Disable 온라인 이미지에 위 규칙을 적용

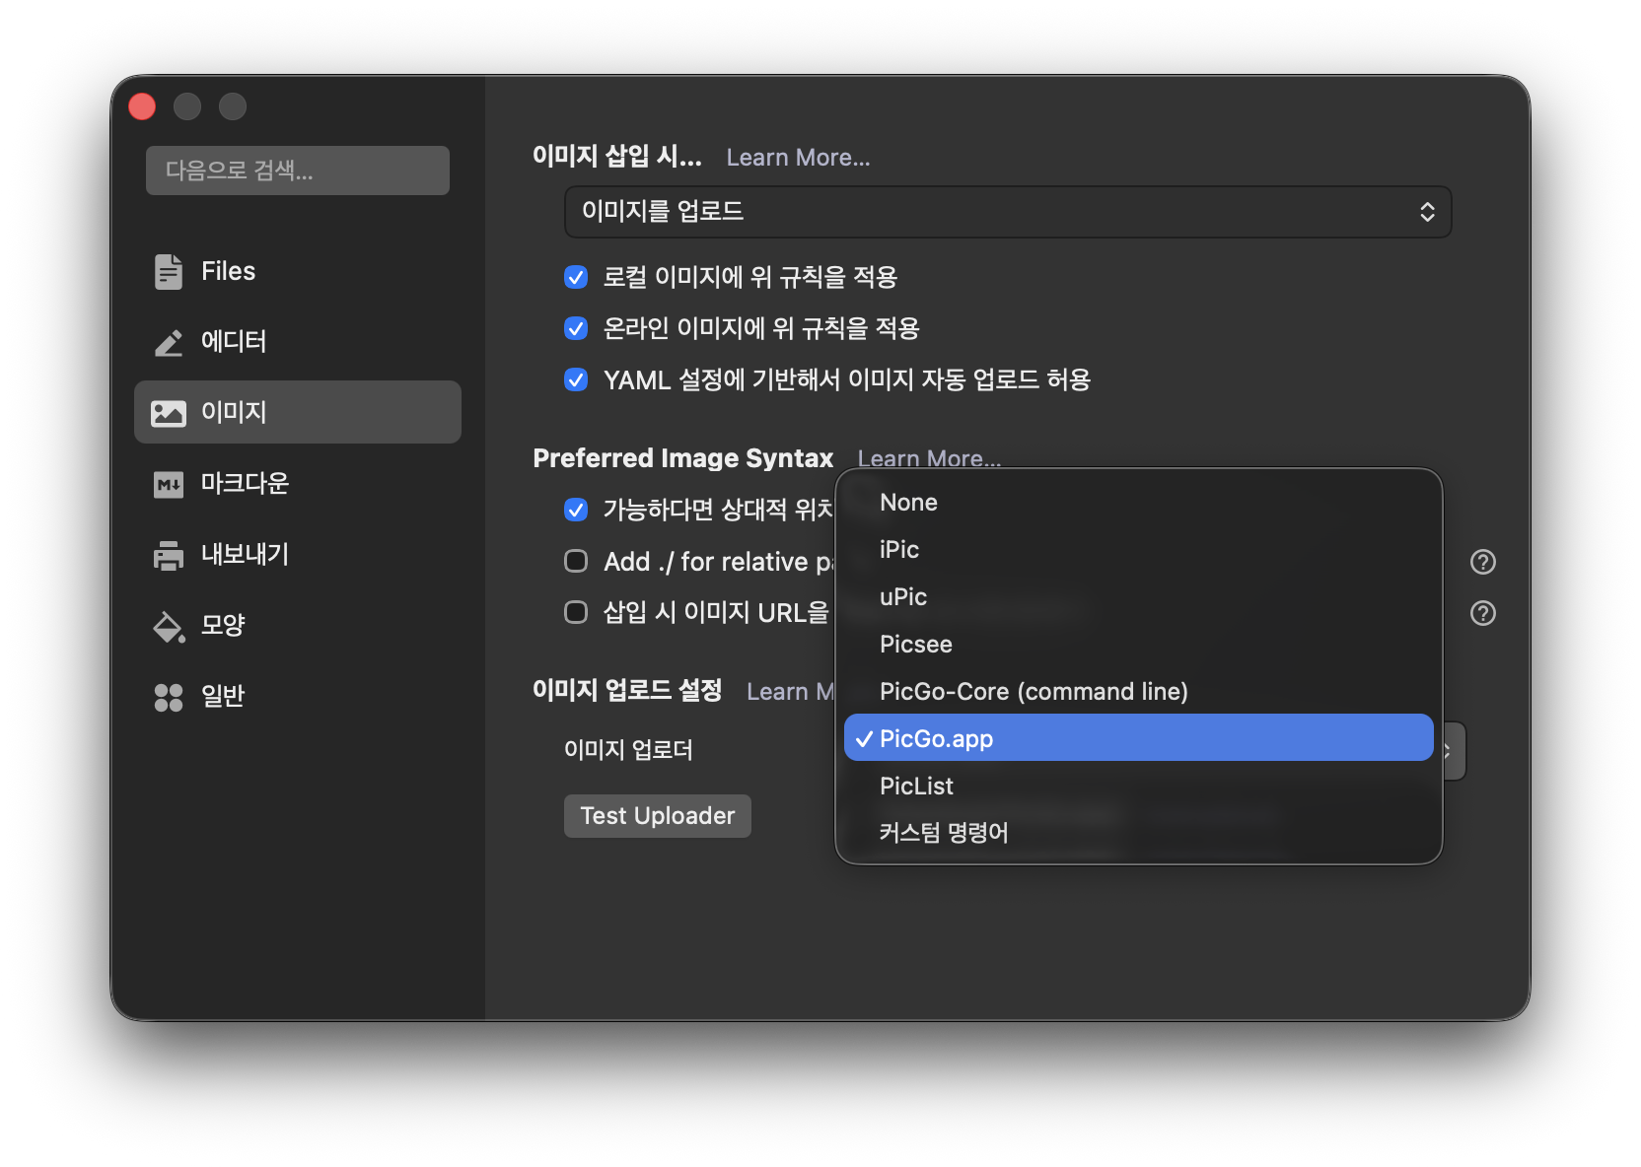coord(576,328)
